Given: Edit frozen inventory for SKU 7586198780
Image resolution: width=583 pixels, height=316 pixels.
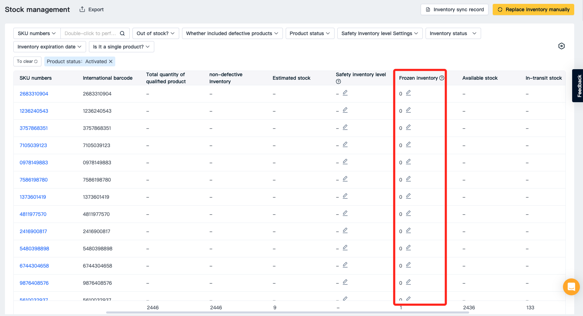Looking at the screenshot, I should coord(408,179).
